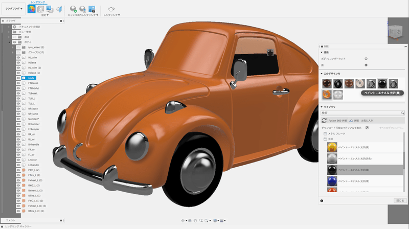Select the Texture Map Controls icon
This screenshot has height=229, width=409.
point(59,9)
